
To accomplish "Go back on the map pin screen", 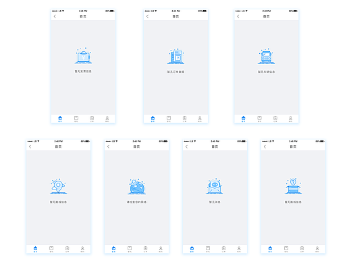I will 30,146.
